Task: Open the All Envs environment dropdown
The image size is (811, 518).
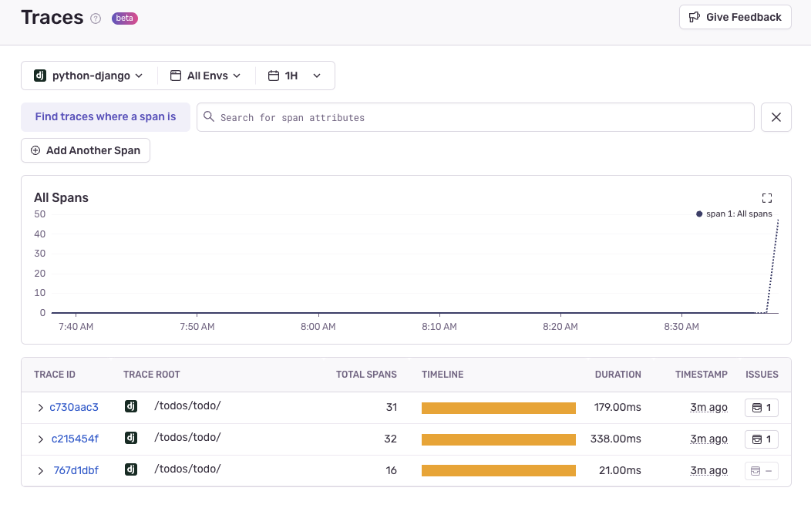Action: pos(206,76)
